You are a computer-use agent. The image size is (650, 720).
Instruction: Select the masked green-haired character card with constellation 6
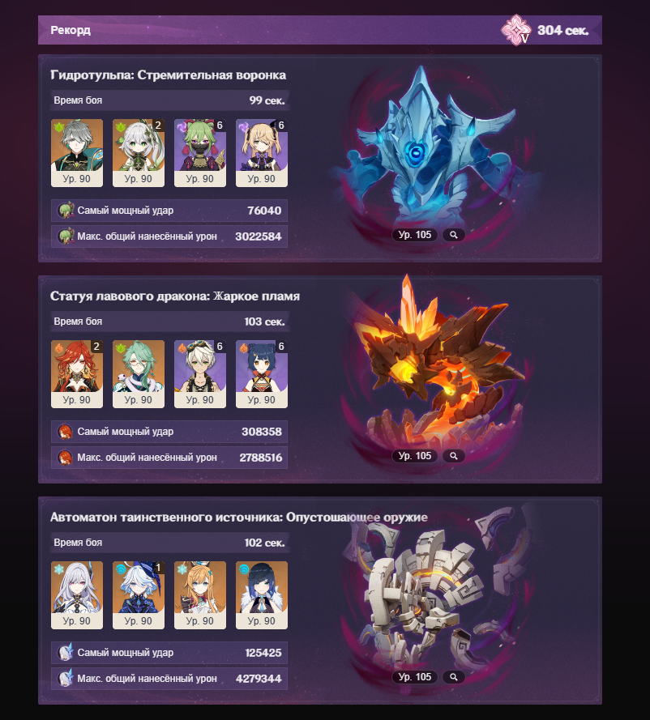(x=200, y=153)
